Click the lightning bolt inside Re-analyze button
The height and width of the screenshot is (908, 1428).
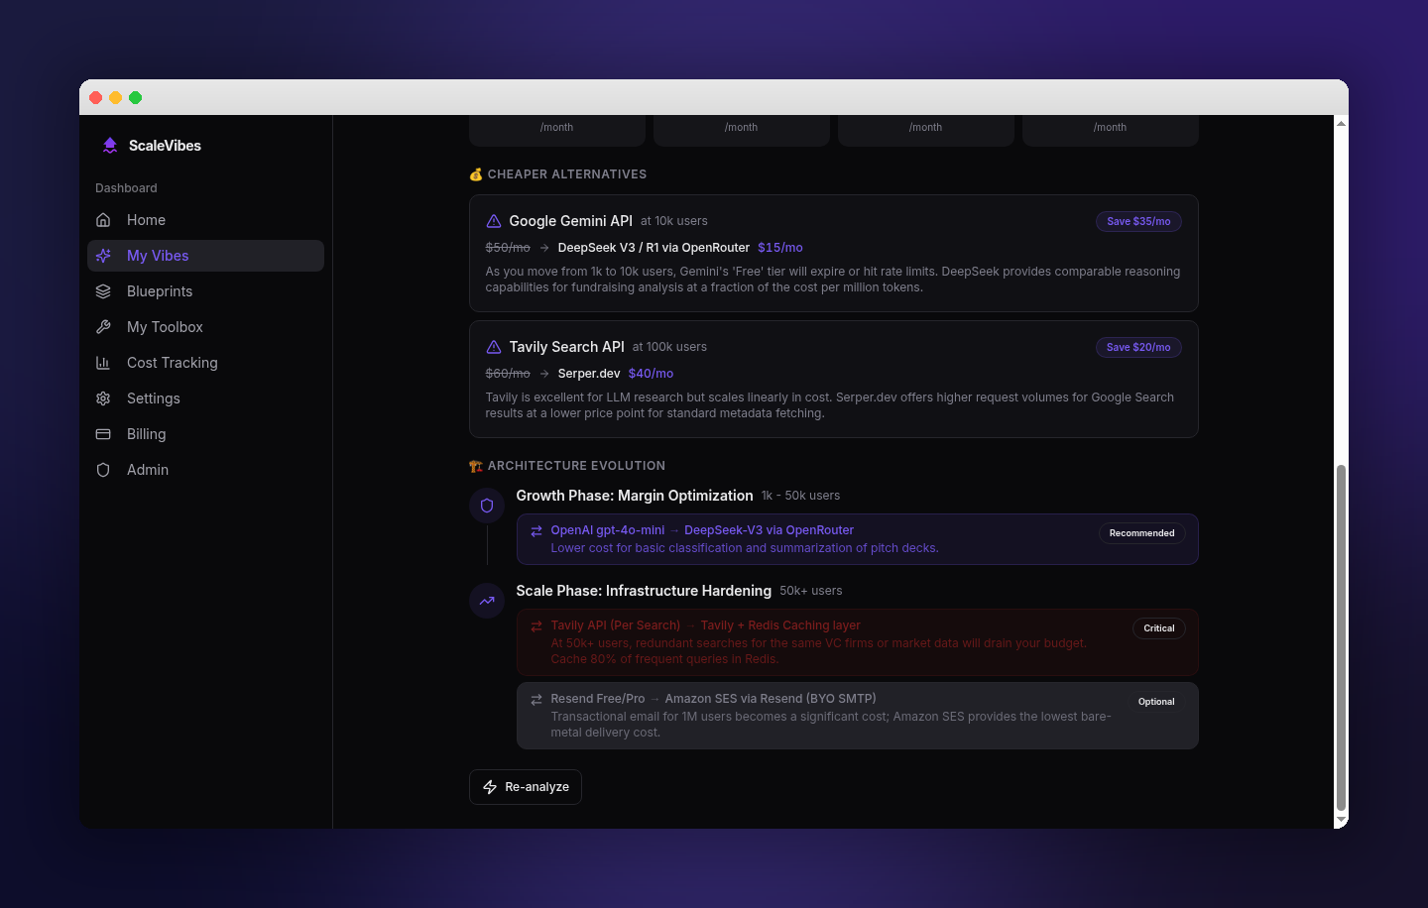click(x=490, y=786)
